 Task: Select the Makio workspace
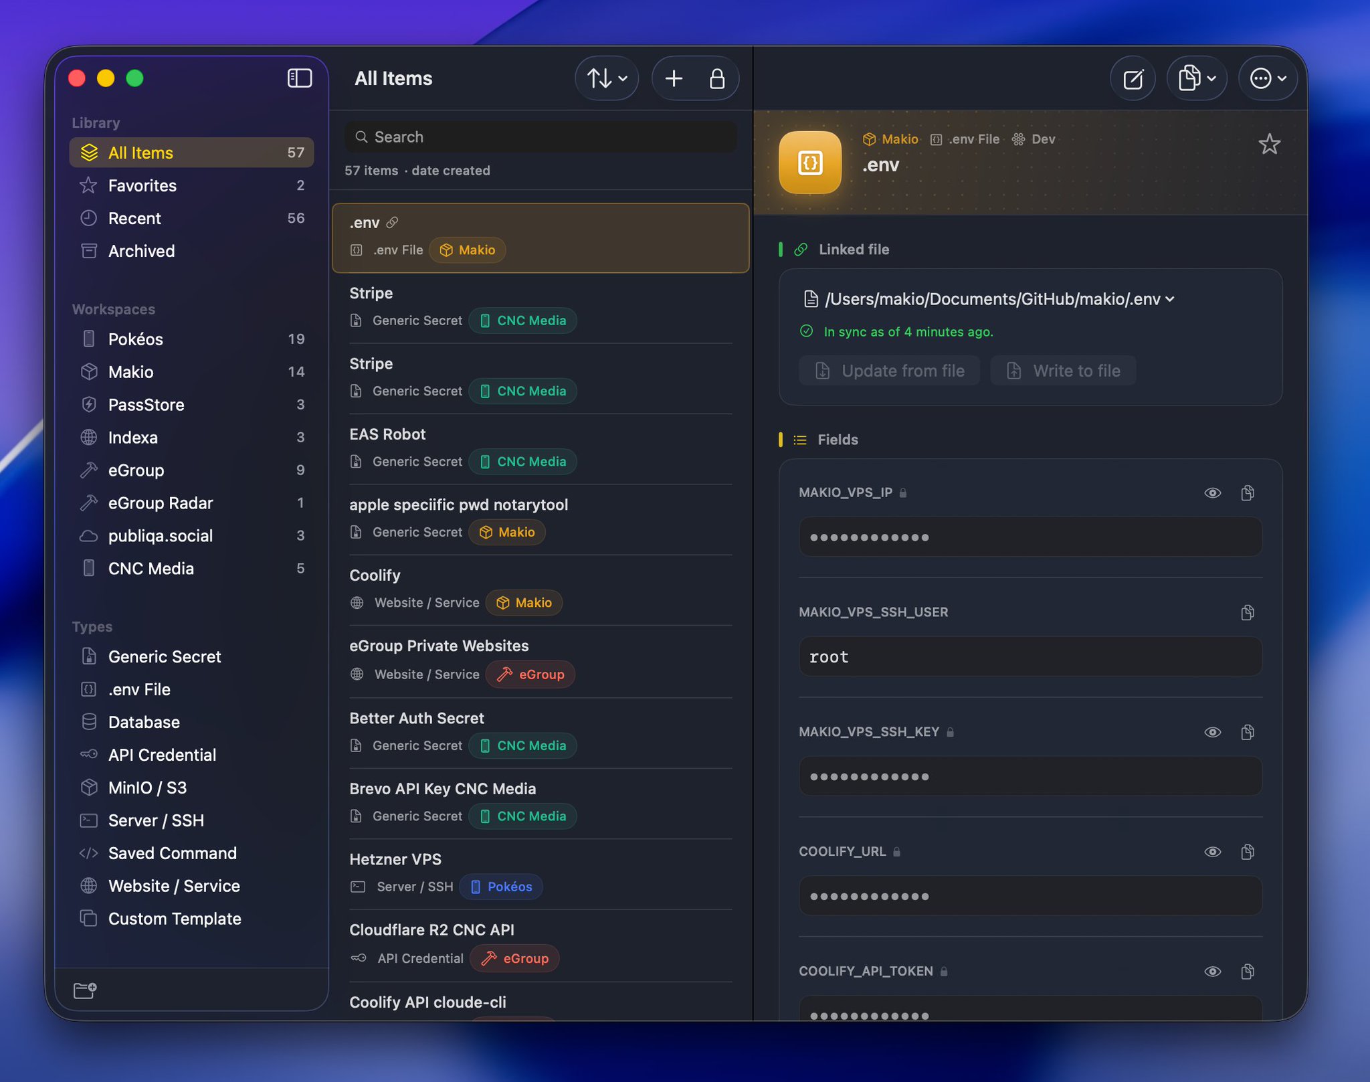(191, 372)
